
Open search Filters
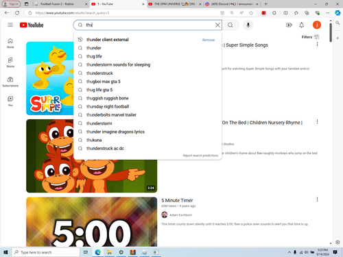point(310,37)
